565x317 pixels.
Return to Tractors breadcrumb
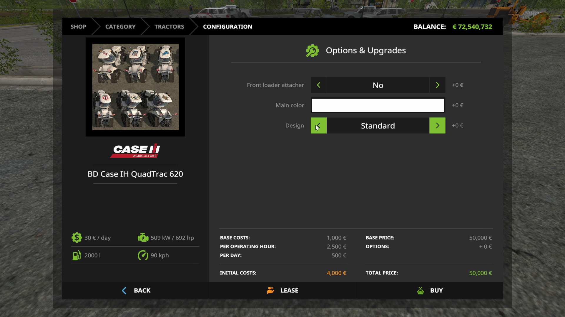pyautogui.click(x=169, y=27)
